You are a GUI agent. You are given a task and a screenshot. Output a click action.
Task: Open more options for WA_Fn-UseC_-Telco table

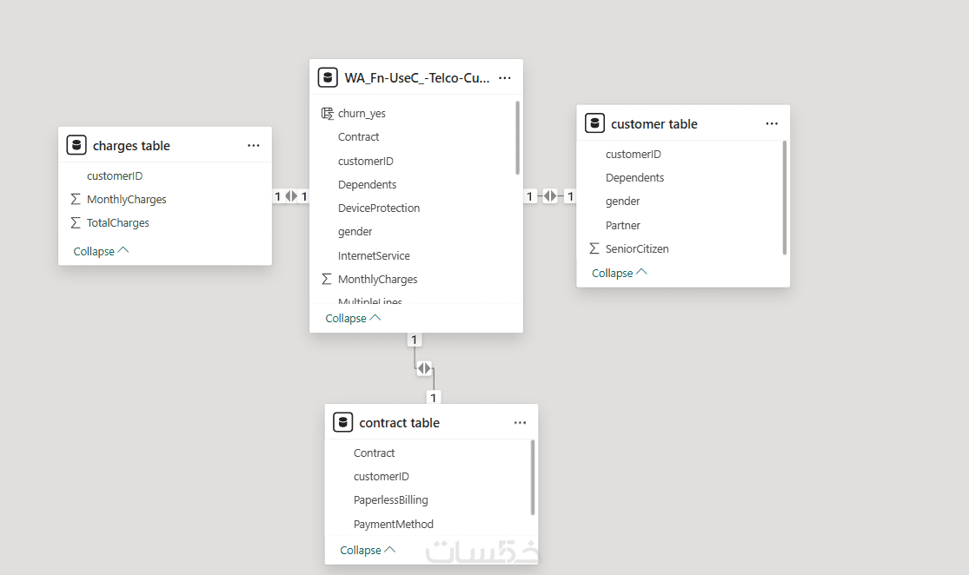[x=505, y=78]
